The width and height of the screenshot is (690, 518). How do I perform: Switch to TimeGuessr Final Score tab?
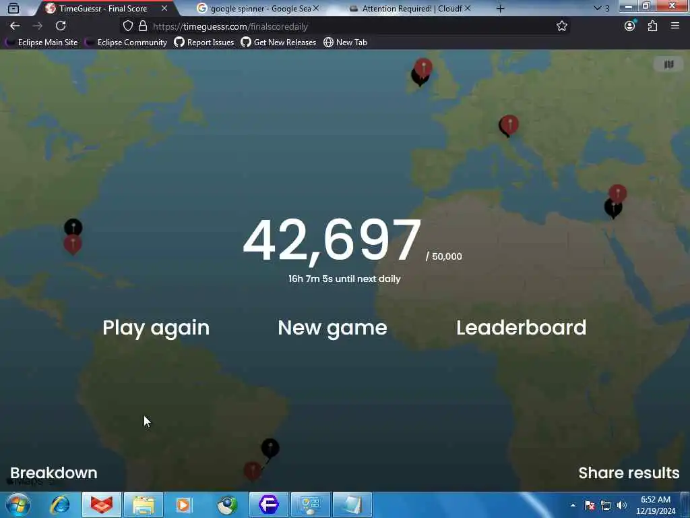[103, 8]
